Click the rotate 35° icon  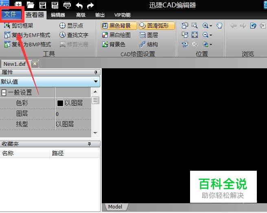[x=185, y=44]
